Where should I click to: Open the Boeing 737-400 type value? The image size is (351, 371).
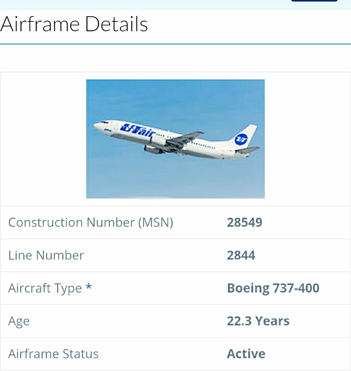273,288
